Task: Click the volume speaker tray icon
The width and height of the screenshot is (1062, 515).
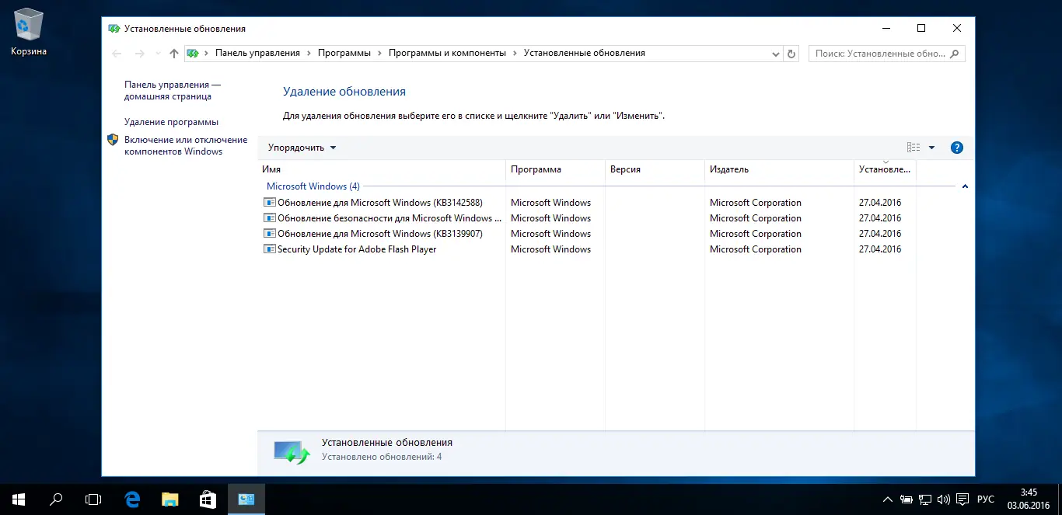Action: click(944, 499)
